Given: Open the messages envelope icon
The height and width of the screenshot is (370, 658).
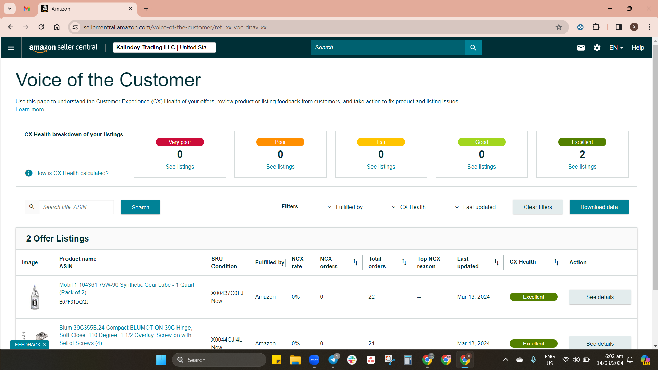Looking at the screenshot, I should pyautogui.click(x=581, y=48).
